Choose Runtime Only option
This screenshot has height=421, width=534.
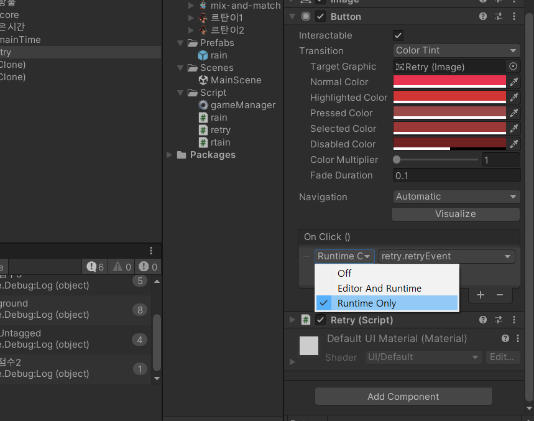[387, 303]
